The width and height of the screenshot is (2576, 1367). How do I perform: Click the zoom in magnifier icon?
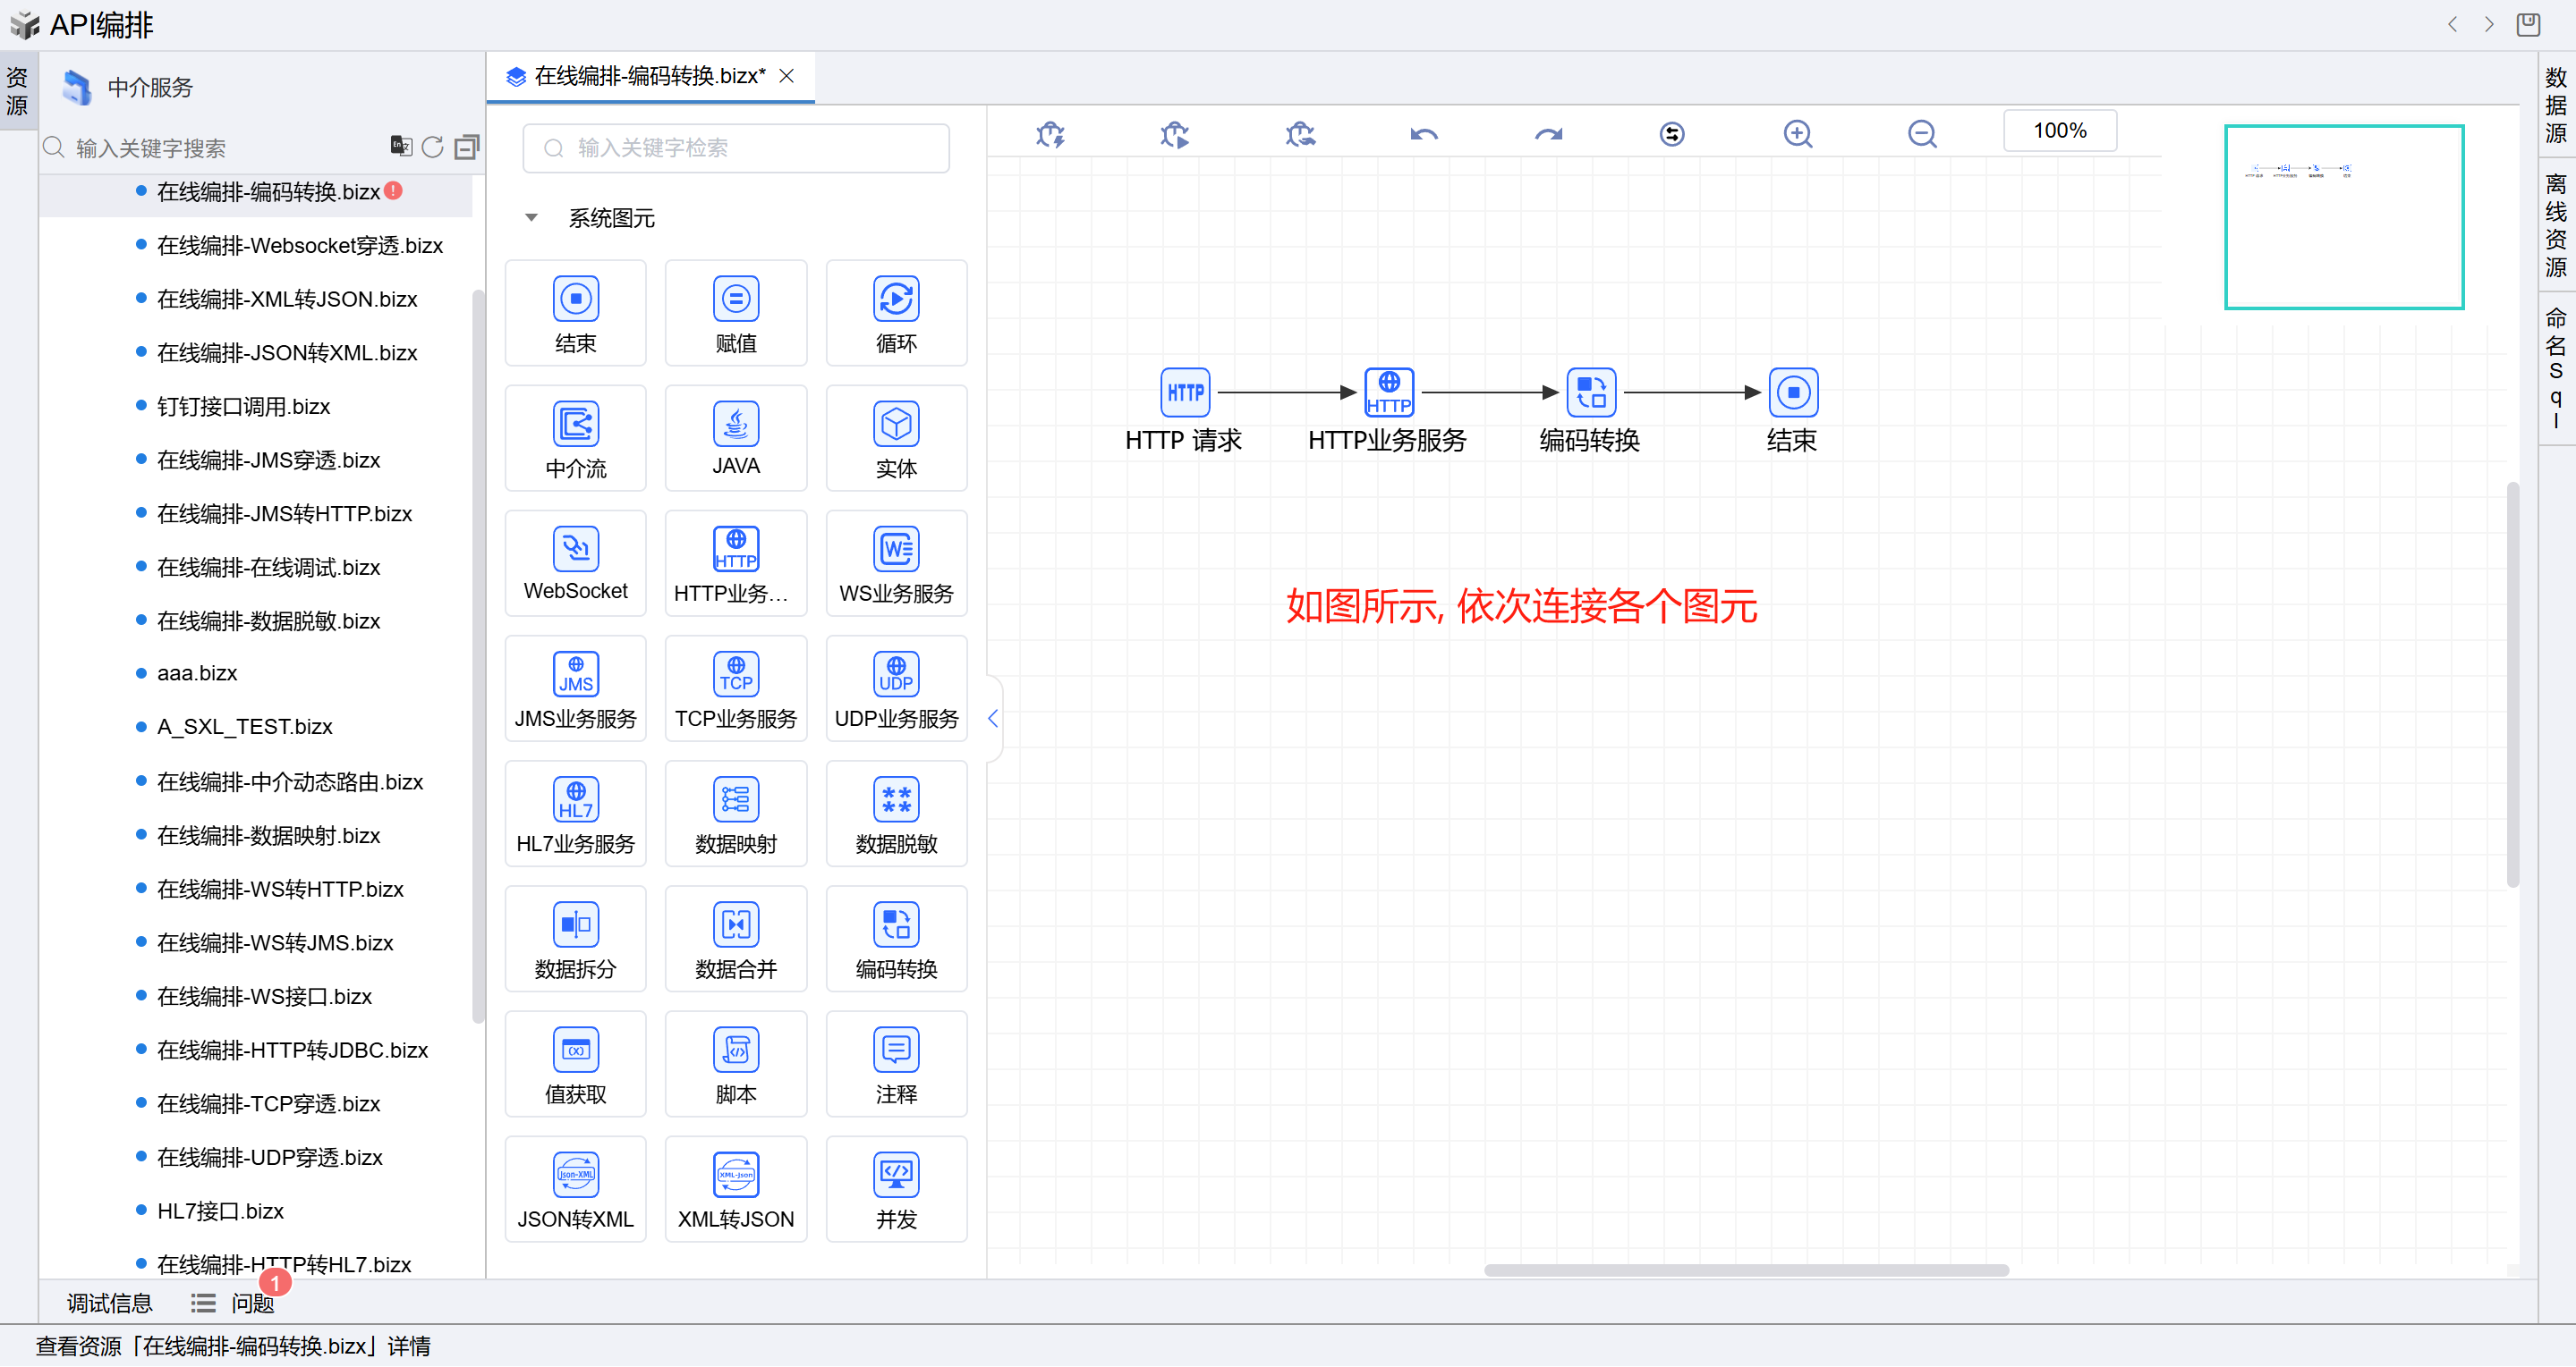pyautogui.click(x=1797, y=133)
